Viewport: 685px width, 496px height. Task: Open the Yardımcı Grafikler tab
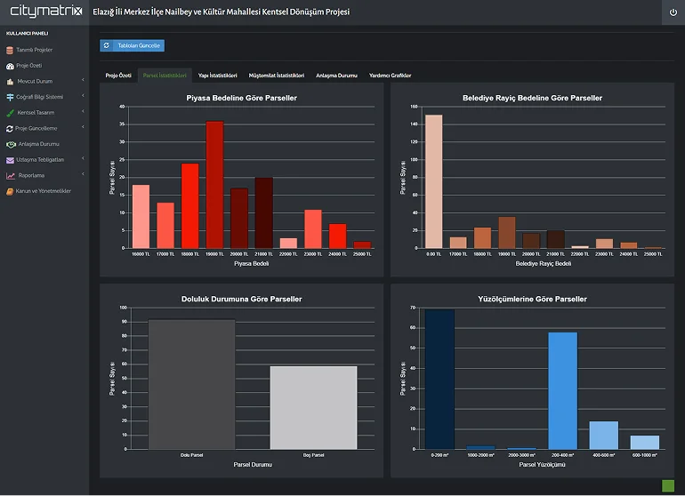pyautogui.click(x=390, y=76)
